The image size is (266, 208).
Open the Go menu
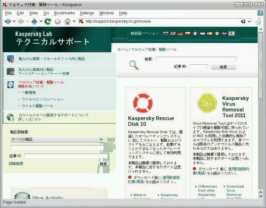click(x=46, y=13)
